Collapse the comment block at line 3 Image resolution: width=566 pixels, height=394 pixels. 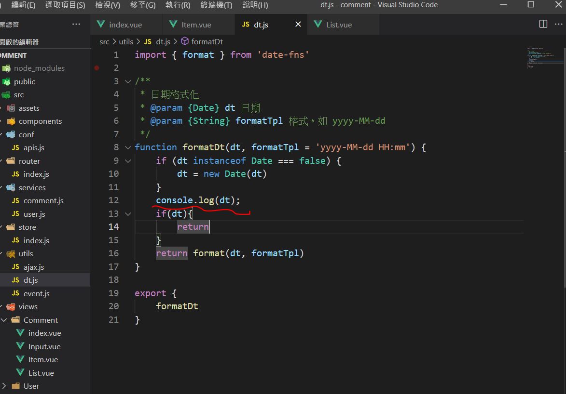point(128,81)
